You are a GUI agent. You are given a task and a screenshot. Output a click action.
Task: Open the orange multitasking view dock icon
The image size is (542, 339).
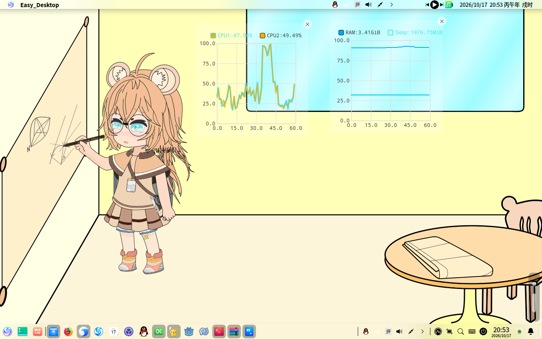coord(38,331)
